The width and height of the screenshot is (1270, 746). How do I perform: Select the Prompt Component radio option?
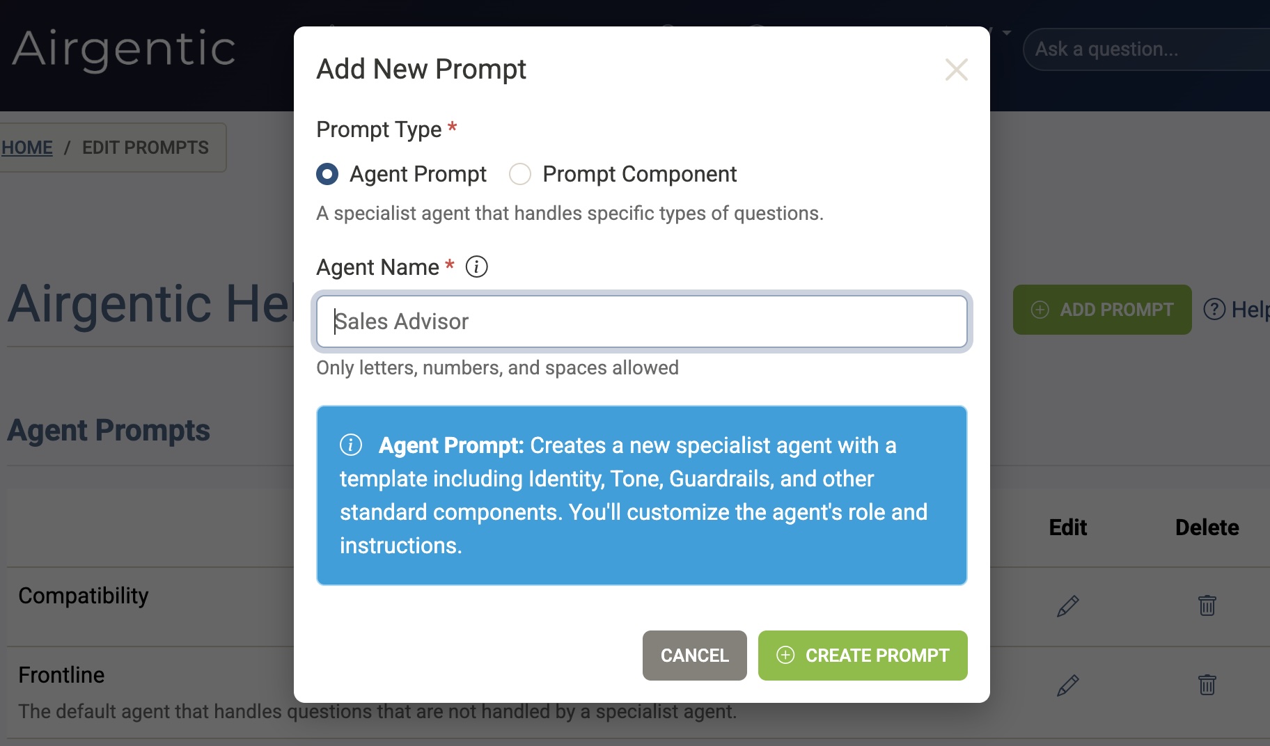point(520,174)
